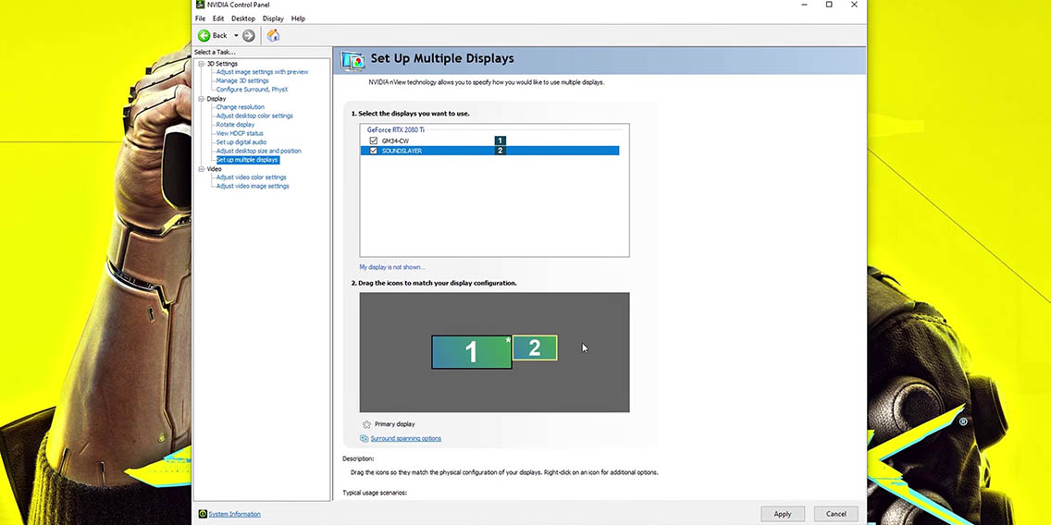
Task: Open Surround spanning options link
Action: point(405,439)
